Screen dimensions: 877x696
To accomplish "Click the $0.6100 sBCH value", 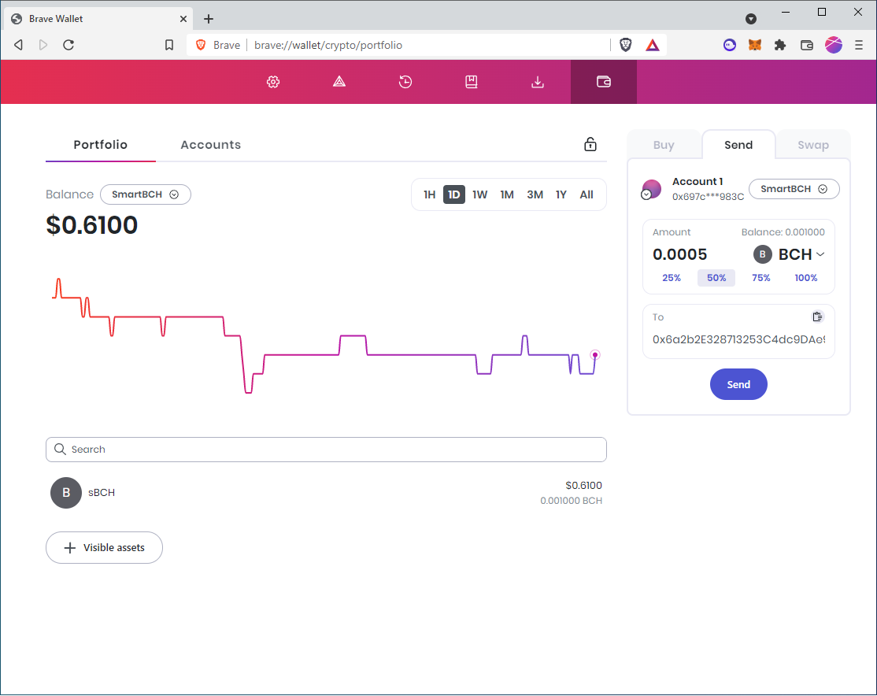I will pyautogui.click(x=583, y=486).
